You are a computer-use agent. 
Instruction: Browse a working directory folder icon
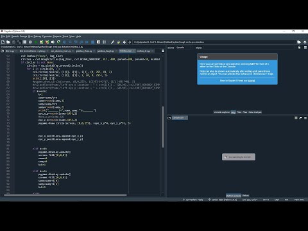pos(299,42)
